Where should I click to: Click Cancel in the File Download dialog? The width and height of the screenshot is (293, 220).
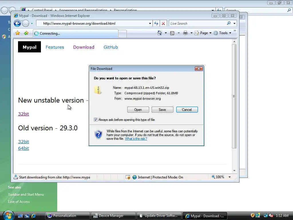click(187, 110)
